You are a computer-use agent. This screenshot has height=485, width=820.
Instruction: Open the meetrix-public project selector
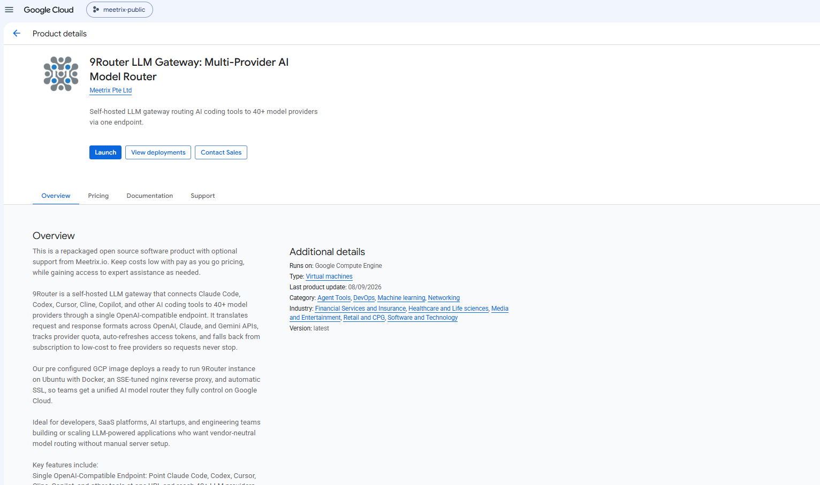point(119,10)
